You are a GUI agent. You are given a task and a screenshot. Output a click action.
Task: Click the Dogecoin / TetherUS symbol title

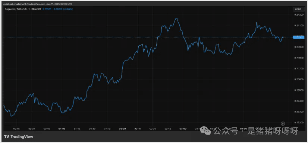(23, 9)
